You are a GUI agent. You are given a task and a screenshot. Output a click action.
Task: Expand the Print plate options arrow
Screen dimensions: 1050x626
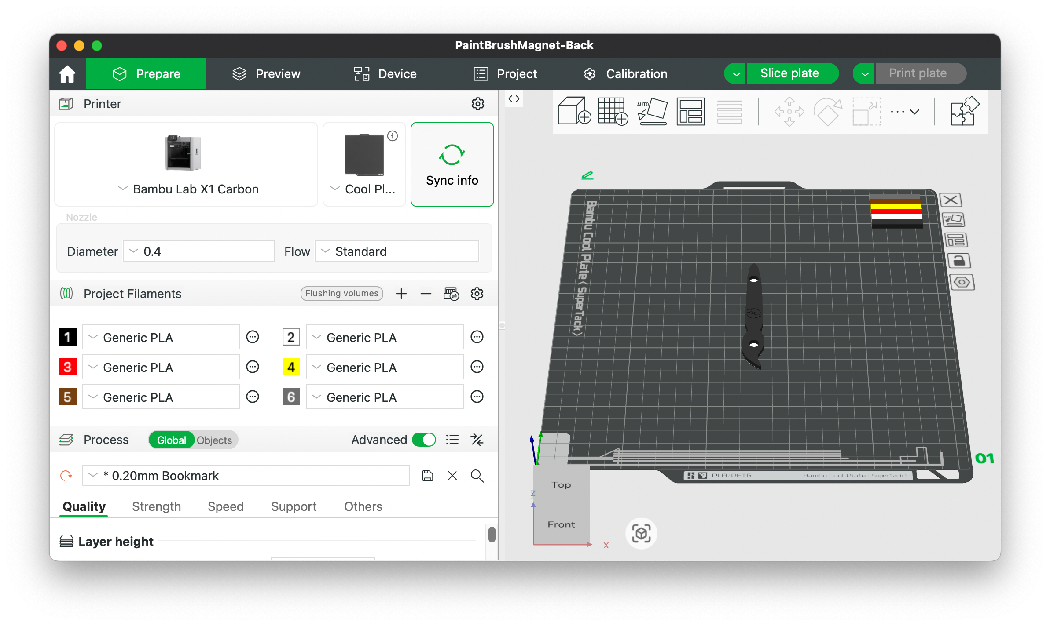864,73
